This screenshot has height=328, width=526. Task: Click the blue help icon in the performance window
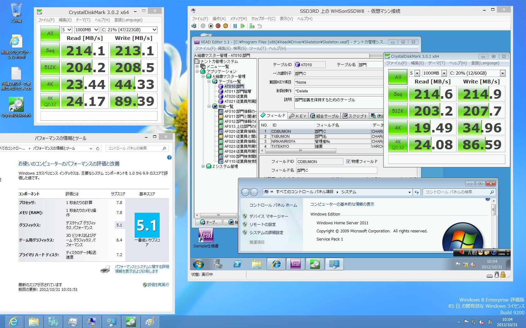click(169, 157)
